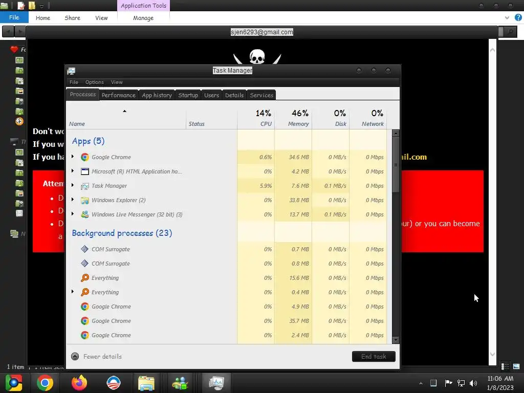Click sjen6293@gmail.com title text
This screenshot has height=393, width=524.
[x=262, y=32]
